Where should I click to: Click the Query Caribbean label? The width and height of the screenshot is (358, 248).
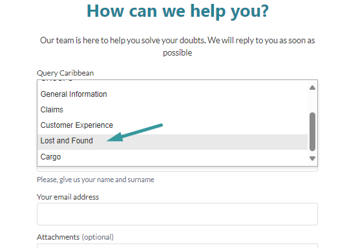(x=65, y=73)
